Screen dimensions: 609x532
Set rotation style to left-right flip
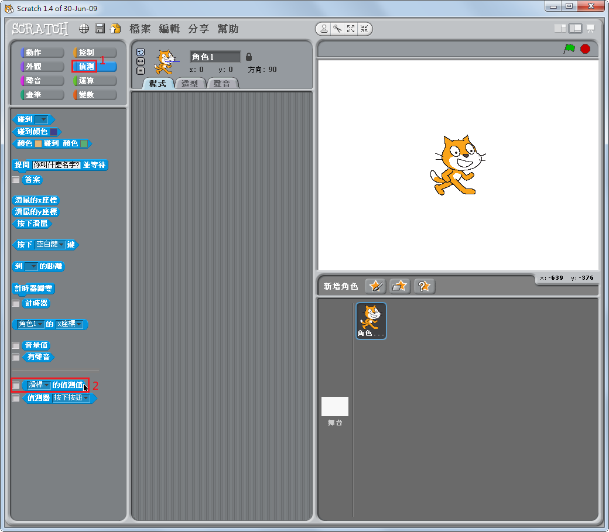tap(141, 61)
